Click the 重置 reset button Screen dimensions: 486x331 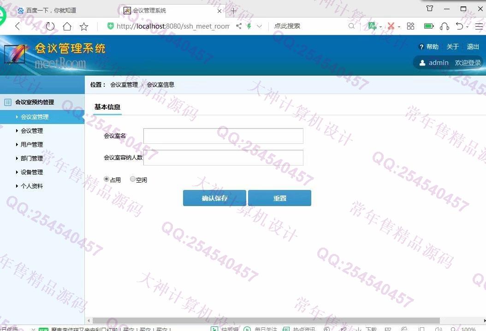pos(279,198)
